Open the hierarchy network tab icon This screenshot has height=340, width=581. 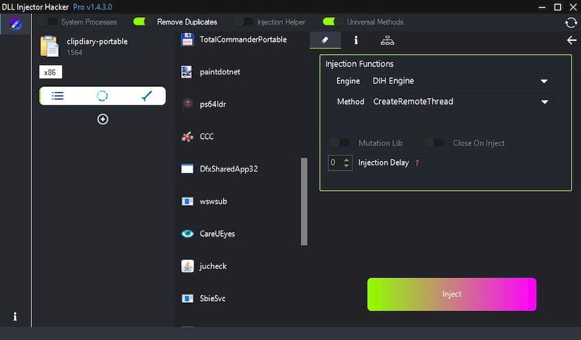(x=388, y=40)
